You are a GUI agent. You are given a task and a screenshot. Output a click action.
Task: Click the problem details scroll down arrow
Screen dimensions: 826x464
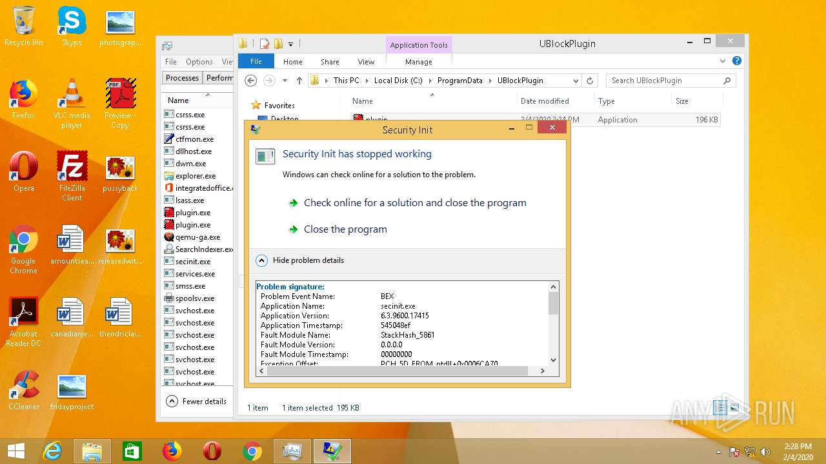click(x=553, y=361)
